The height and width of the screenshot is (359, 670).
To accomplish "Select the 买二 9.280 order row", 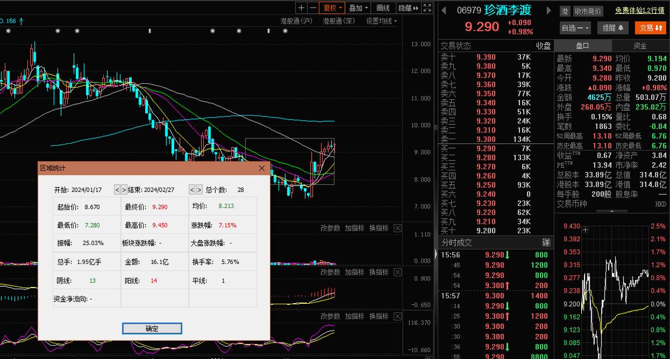I will tap(496, 157).
